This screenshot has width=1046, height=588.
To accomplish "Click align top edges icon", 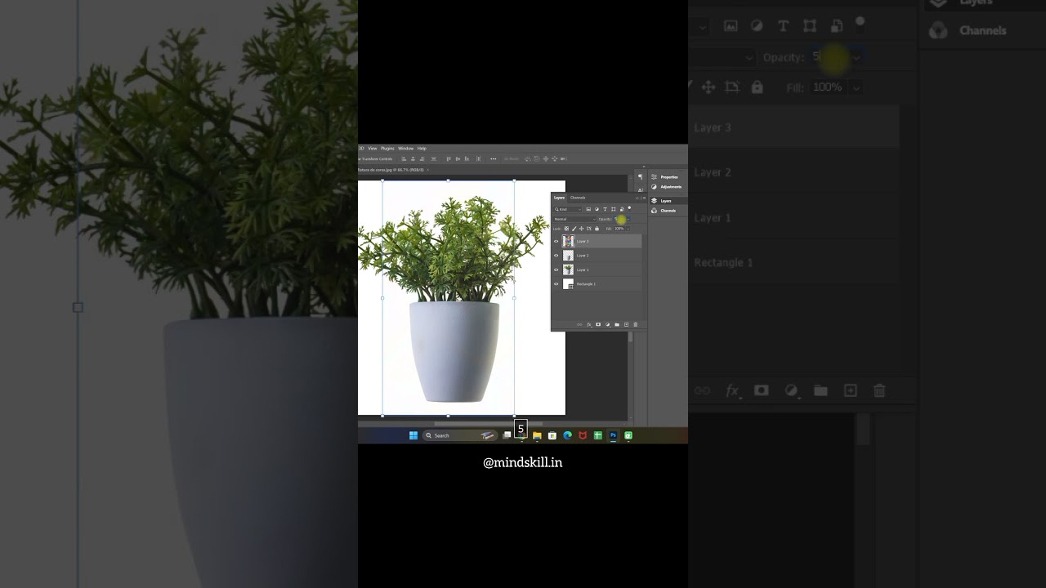I will 448,158.
